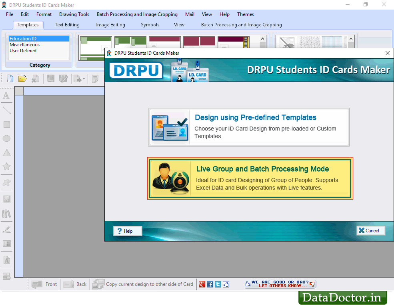Open the Mail menu

pyautogui.click(x=190, y=14)
